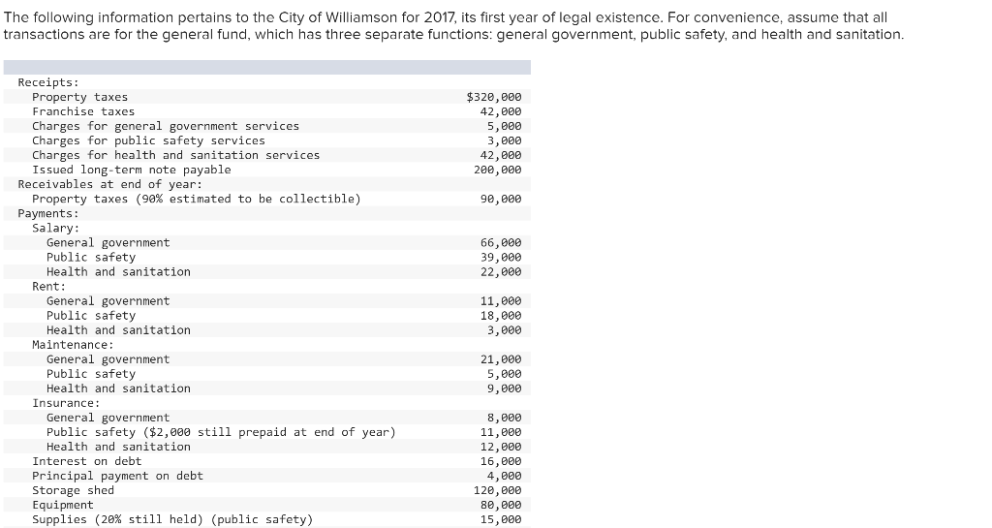This screenshot has height=528, width=992.
Task: Click 'Public safety ($2,000 still prepaid at end of year)'
Action: (x=221, y=432)
